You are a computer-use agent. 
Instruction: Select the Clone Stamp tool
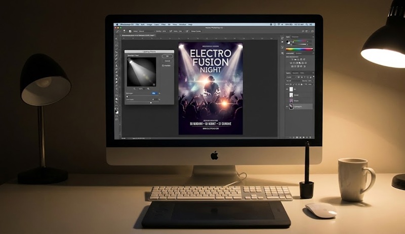tap(116, 66)
